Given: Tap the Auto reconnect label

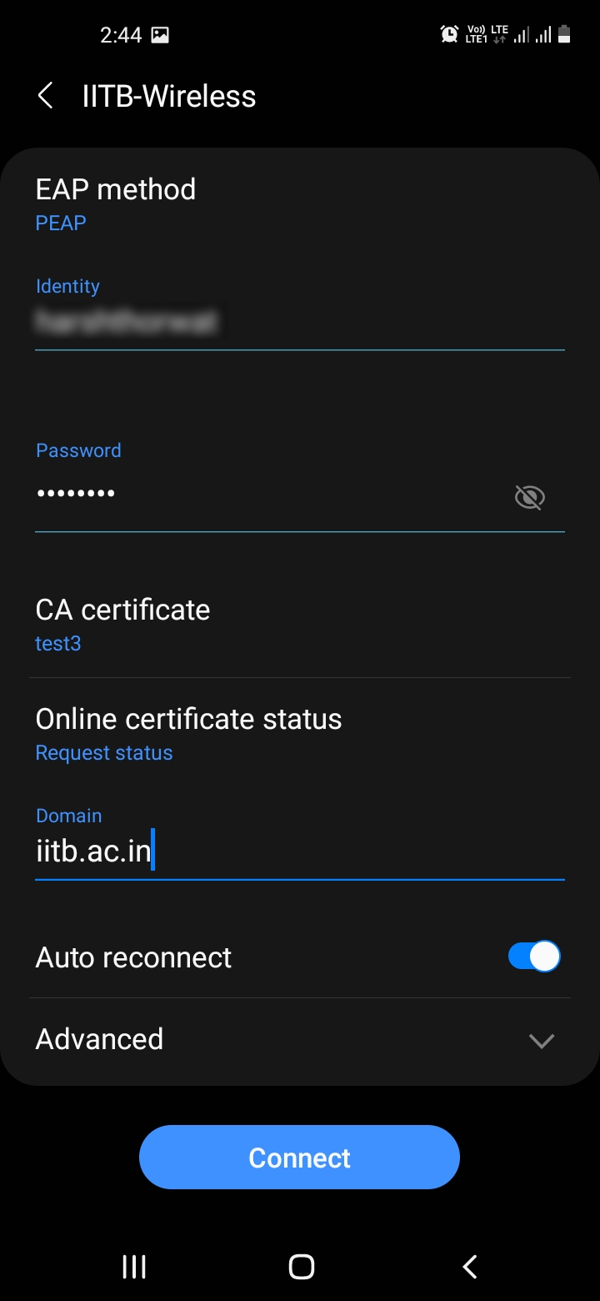Looking at the screenshot, I should [x=133, y=957].
